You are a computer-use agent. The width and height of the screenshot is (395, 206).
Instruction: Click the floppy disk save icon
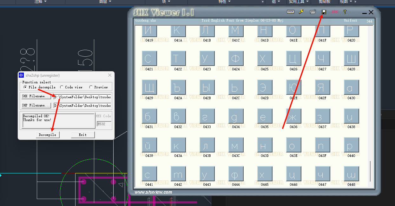pos(324,12)
